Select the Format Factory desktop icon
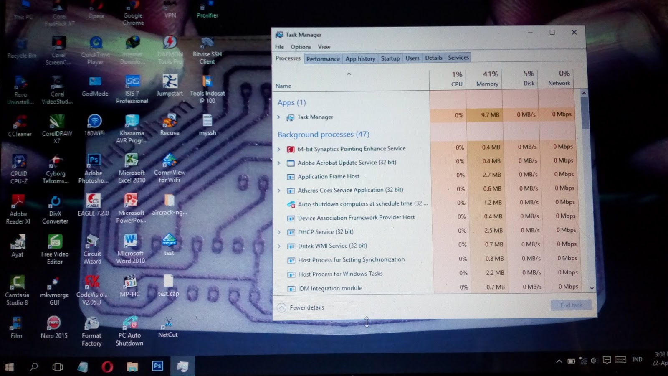668x376 pixels. pos(91,331)
